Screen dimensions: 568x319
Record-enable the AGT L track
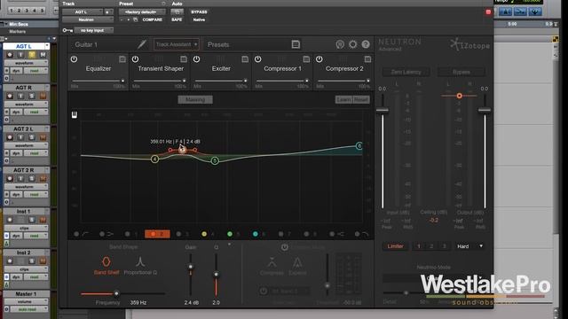click(x=10, y=55)
